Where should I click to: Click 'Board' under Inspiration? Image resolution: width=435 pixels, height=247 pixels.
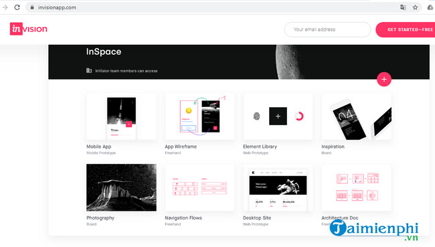[327, 153]
